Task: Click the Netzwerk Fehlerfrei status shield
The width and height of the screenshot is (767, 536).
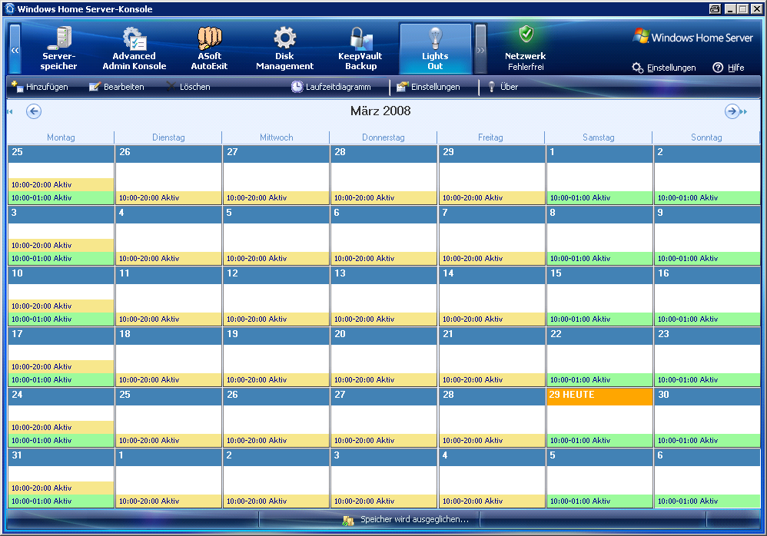Action: pyautogui.click(x=526, y=35)
